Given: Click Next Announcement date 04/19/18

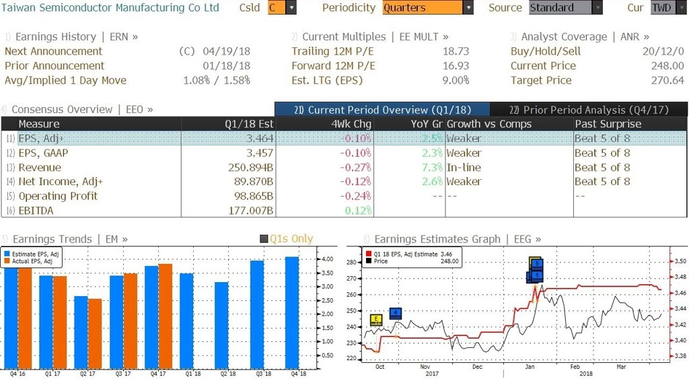Looking at the screenshot, I should [x=226, y=51].
